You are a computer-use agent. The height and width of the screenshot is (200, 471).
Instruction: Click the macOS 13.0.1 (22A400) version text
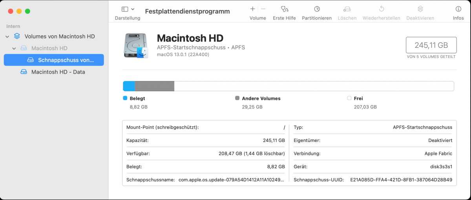183,55
